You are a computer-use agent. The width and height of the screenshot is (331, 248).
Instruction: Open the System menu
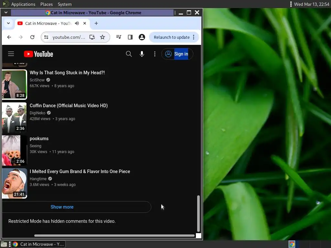point(65,4)
